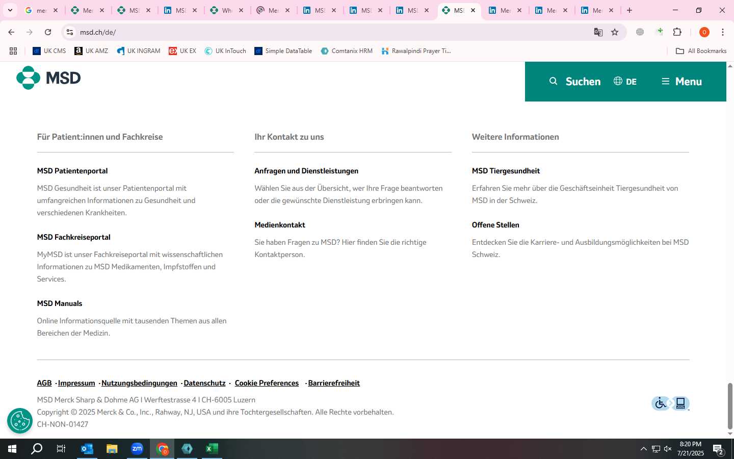Open MSD Manuals link
The image size is (734, 459).
coord(60,303)
